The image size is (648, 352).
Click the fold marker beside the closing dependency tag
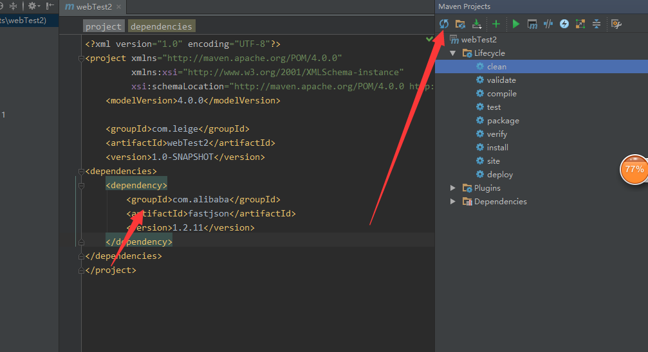point(81,242)
